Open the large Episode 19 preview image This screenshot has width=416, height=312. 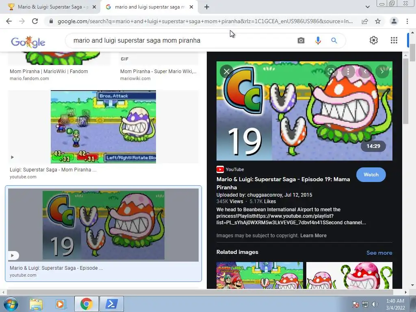point(304,111)
